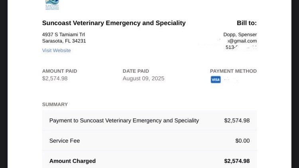
Task: Click the PAYMENT METHOD label
Action: [233, 71]
